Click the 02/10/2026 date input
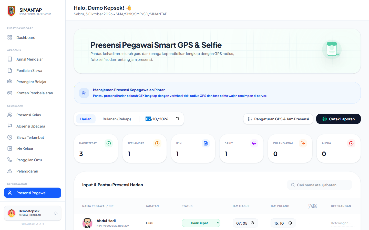The height and width of the screenshot is (230, 369). tap(162, 119)
